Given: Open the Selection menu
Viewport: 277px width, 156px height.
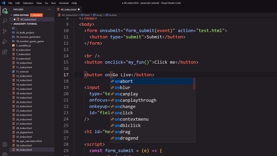Looking at the screenshot, I should [x=28, y=3].
